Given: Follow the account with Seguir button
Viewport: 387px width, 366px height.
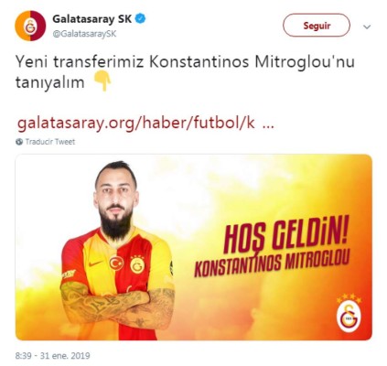Looking at the screenshot, I should (x=317, y=26).
